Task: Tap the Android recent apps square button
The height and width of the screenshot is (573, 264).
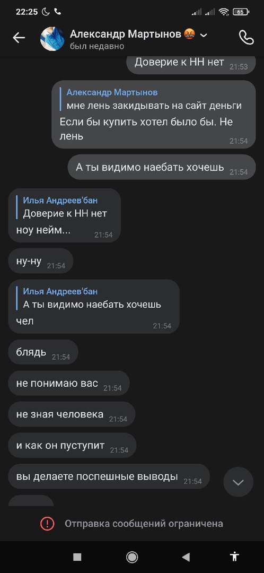Action: pos(77,557)
